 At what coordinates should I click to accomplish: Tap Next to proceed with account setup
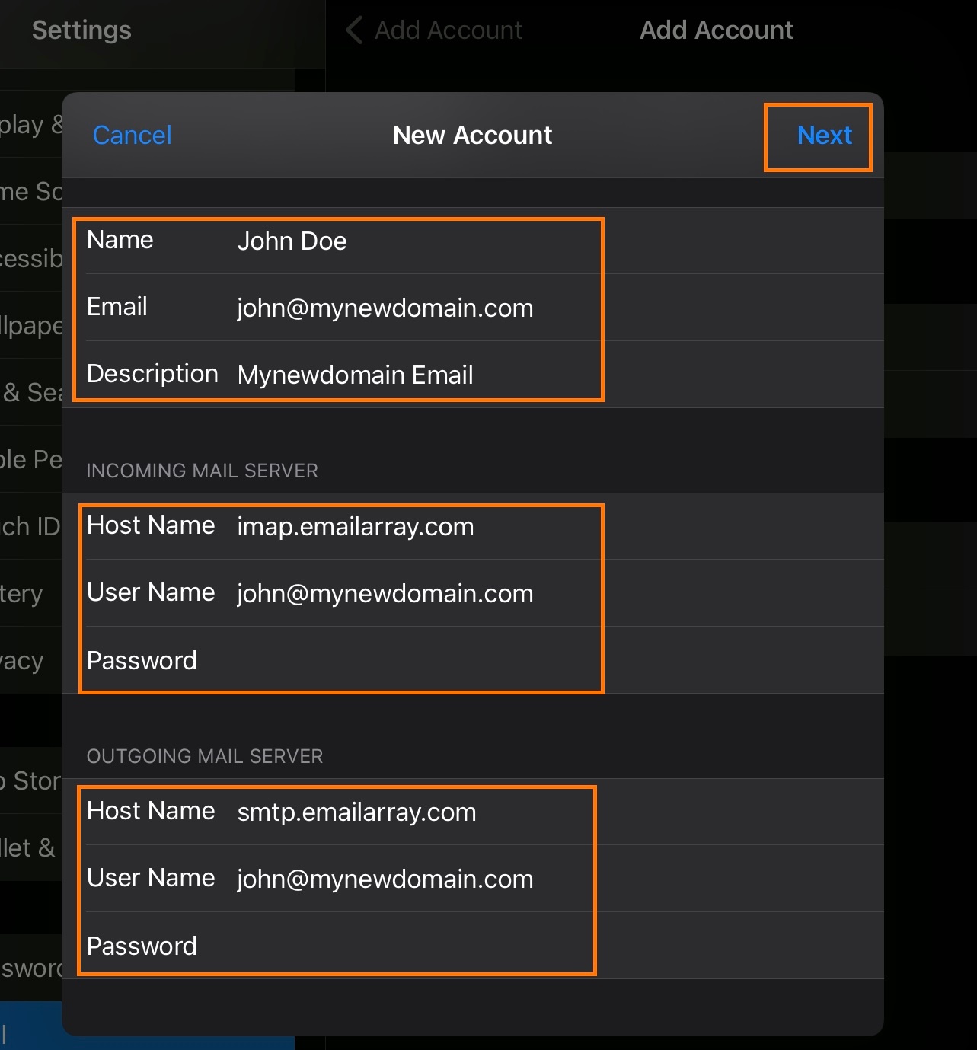[824, 136]
